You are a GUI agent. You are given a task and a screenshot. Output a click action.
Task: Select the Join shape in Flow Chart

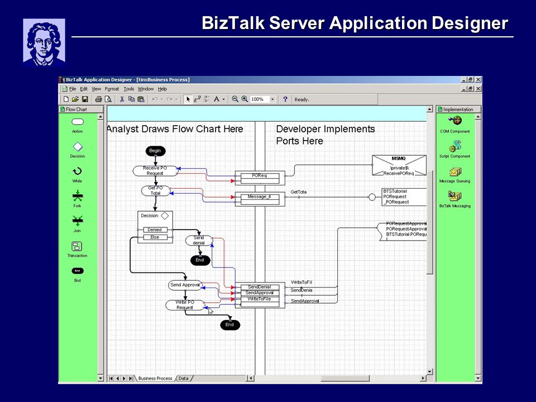78,223
